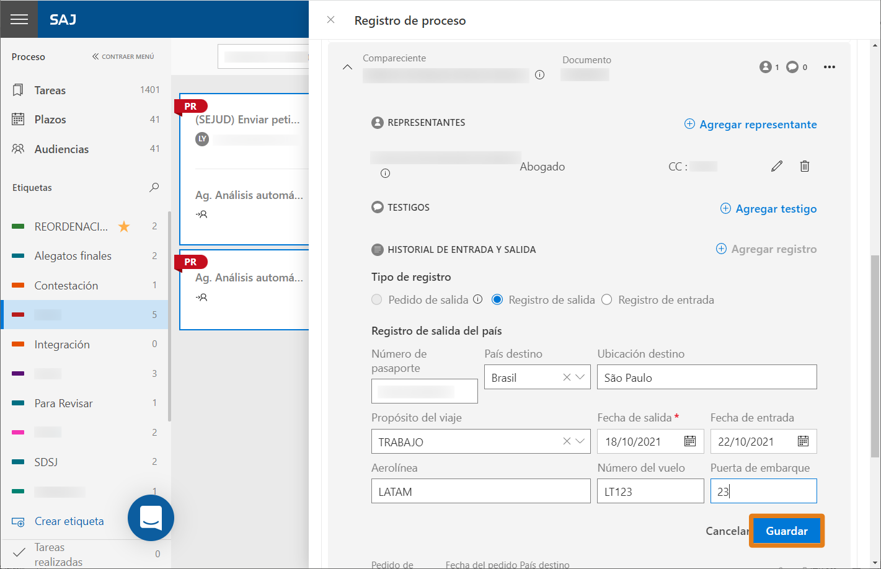Screen dimensions: 881x569
Task: Collapse the sidebar with Contraer menú
Action: pos(123,56)
